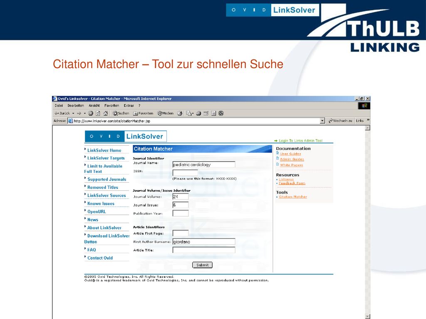Viewport: 426px width, 319px height.
Task: Open the Ansicht menu
Action: [94, 106]
